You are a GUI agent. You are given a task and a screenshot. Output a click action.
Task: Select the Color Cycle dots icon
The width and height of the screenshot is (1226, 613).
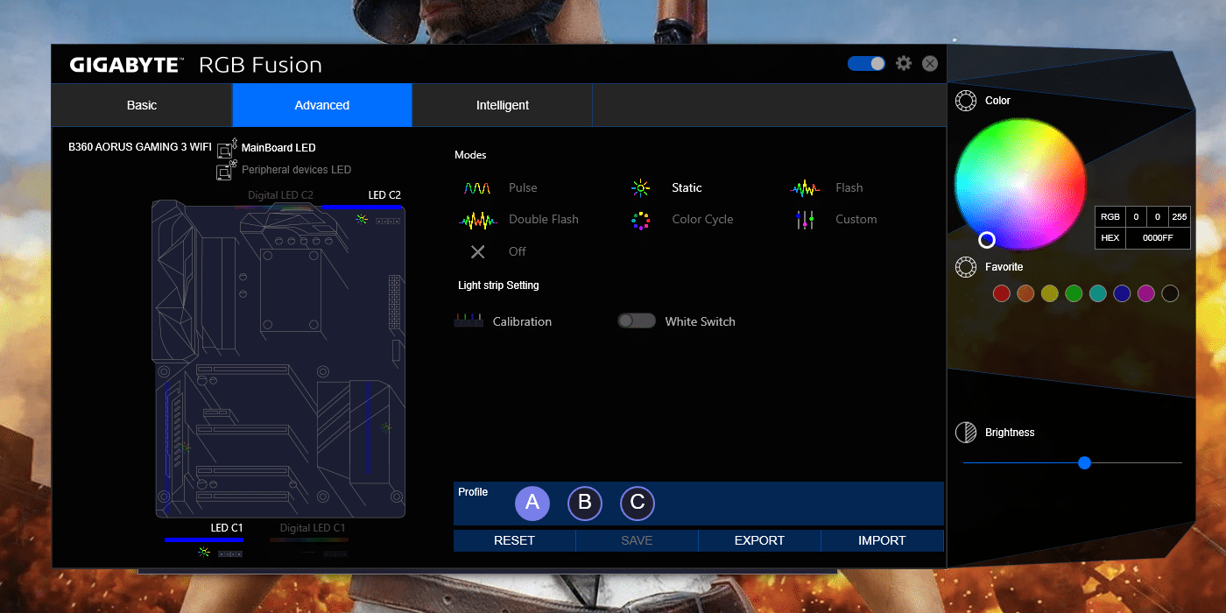[641, 220]
